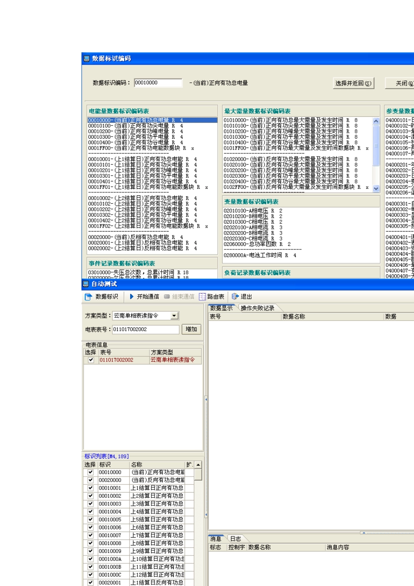
Task: Click the 数据标识 toolbar icon
Action: [x=88, y=296]
